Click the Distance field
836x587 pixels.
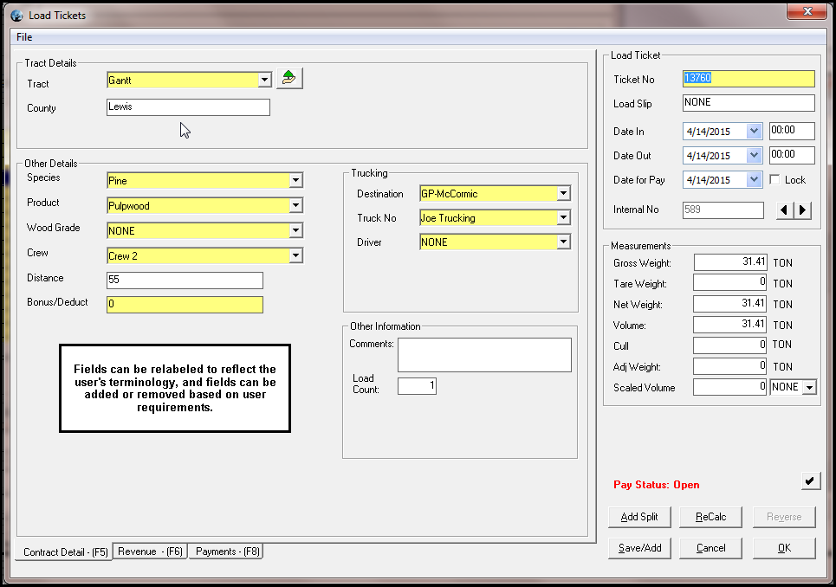(185, 281)
